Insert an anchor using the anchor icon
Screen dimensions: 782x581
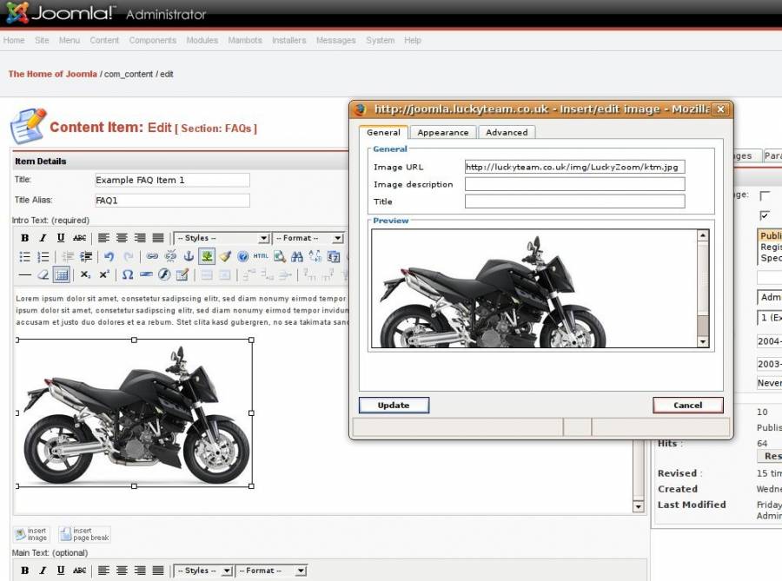coord(188,256)
